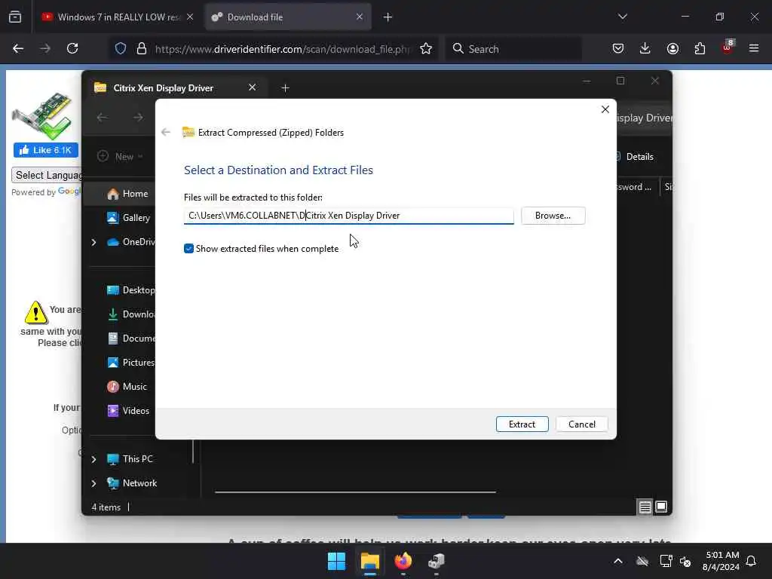772x579 pixels.
Task: Close the Download file browser tab
Action: pyautogui.click(x=360, y=17)
